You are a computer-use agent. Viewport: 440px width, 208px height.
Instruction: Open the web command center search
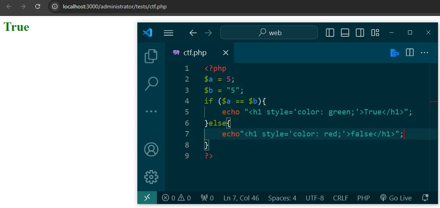click(269, 32)
